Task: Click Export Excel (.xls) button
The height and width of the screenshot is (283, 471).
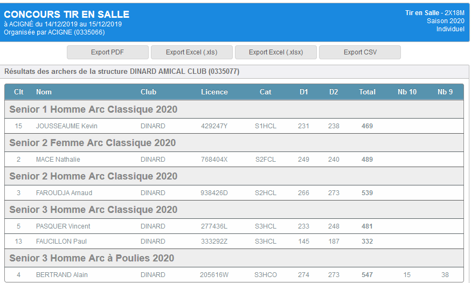Action: (x=191, y=52)
